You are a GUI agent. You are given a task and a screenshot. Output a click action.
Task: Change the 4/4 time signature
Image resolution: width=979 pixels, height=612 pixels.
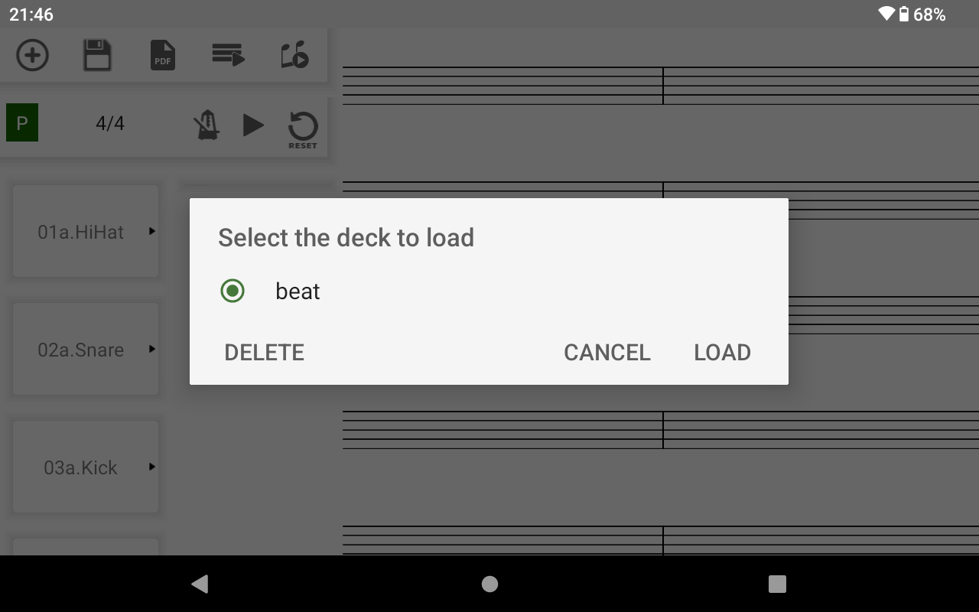pyautogui.click(x=110, y=123)
